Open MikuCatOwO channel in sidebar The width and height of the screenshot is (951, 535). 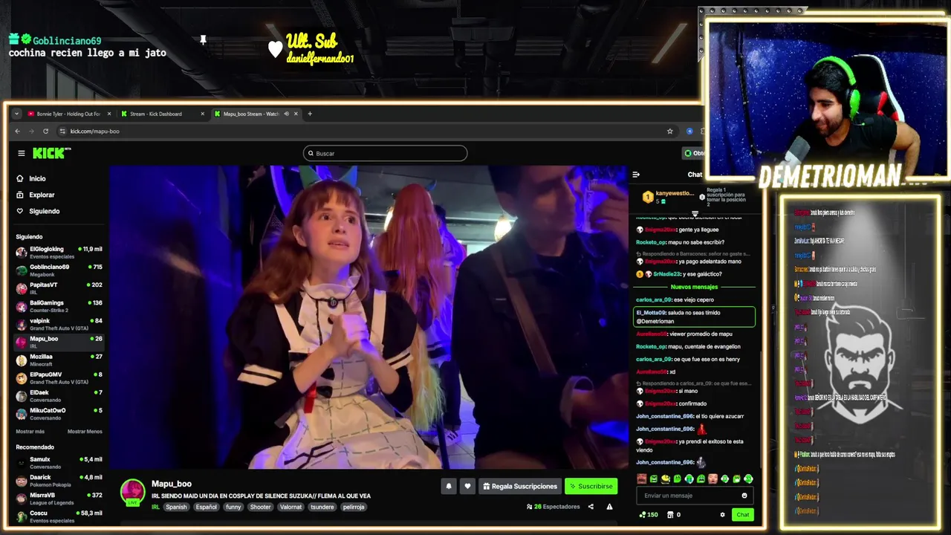coord(59,413)
